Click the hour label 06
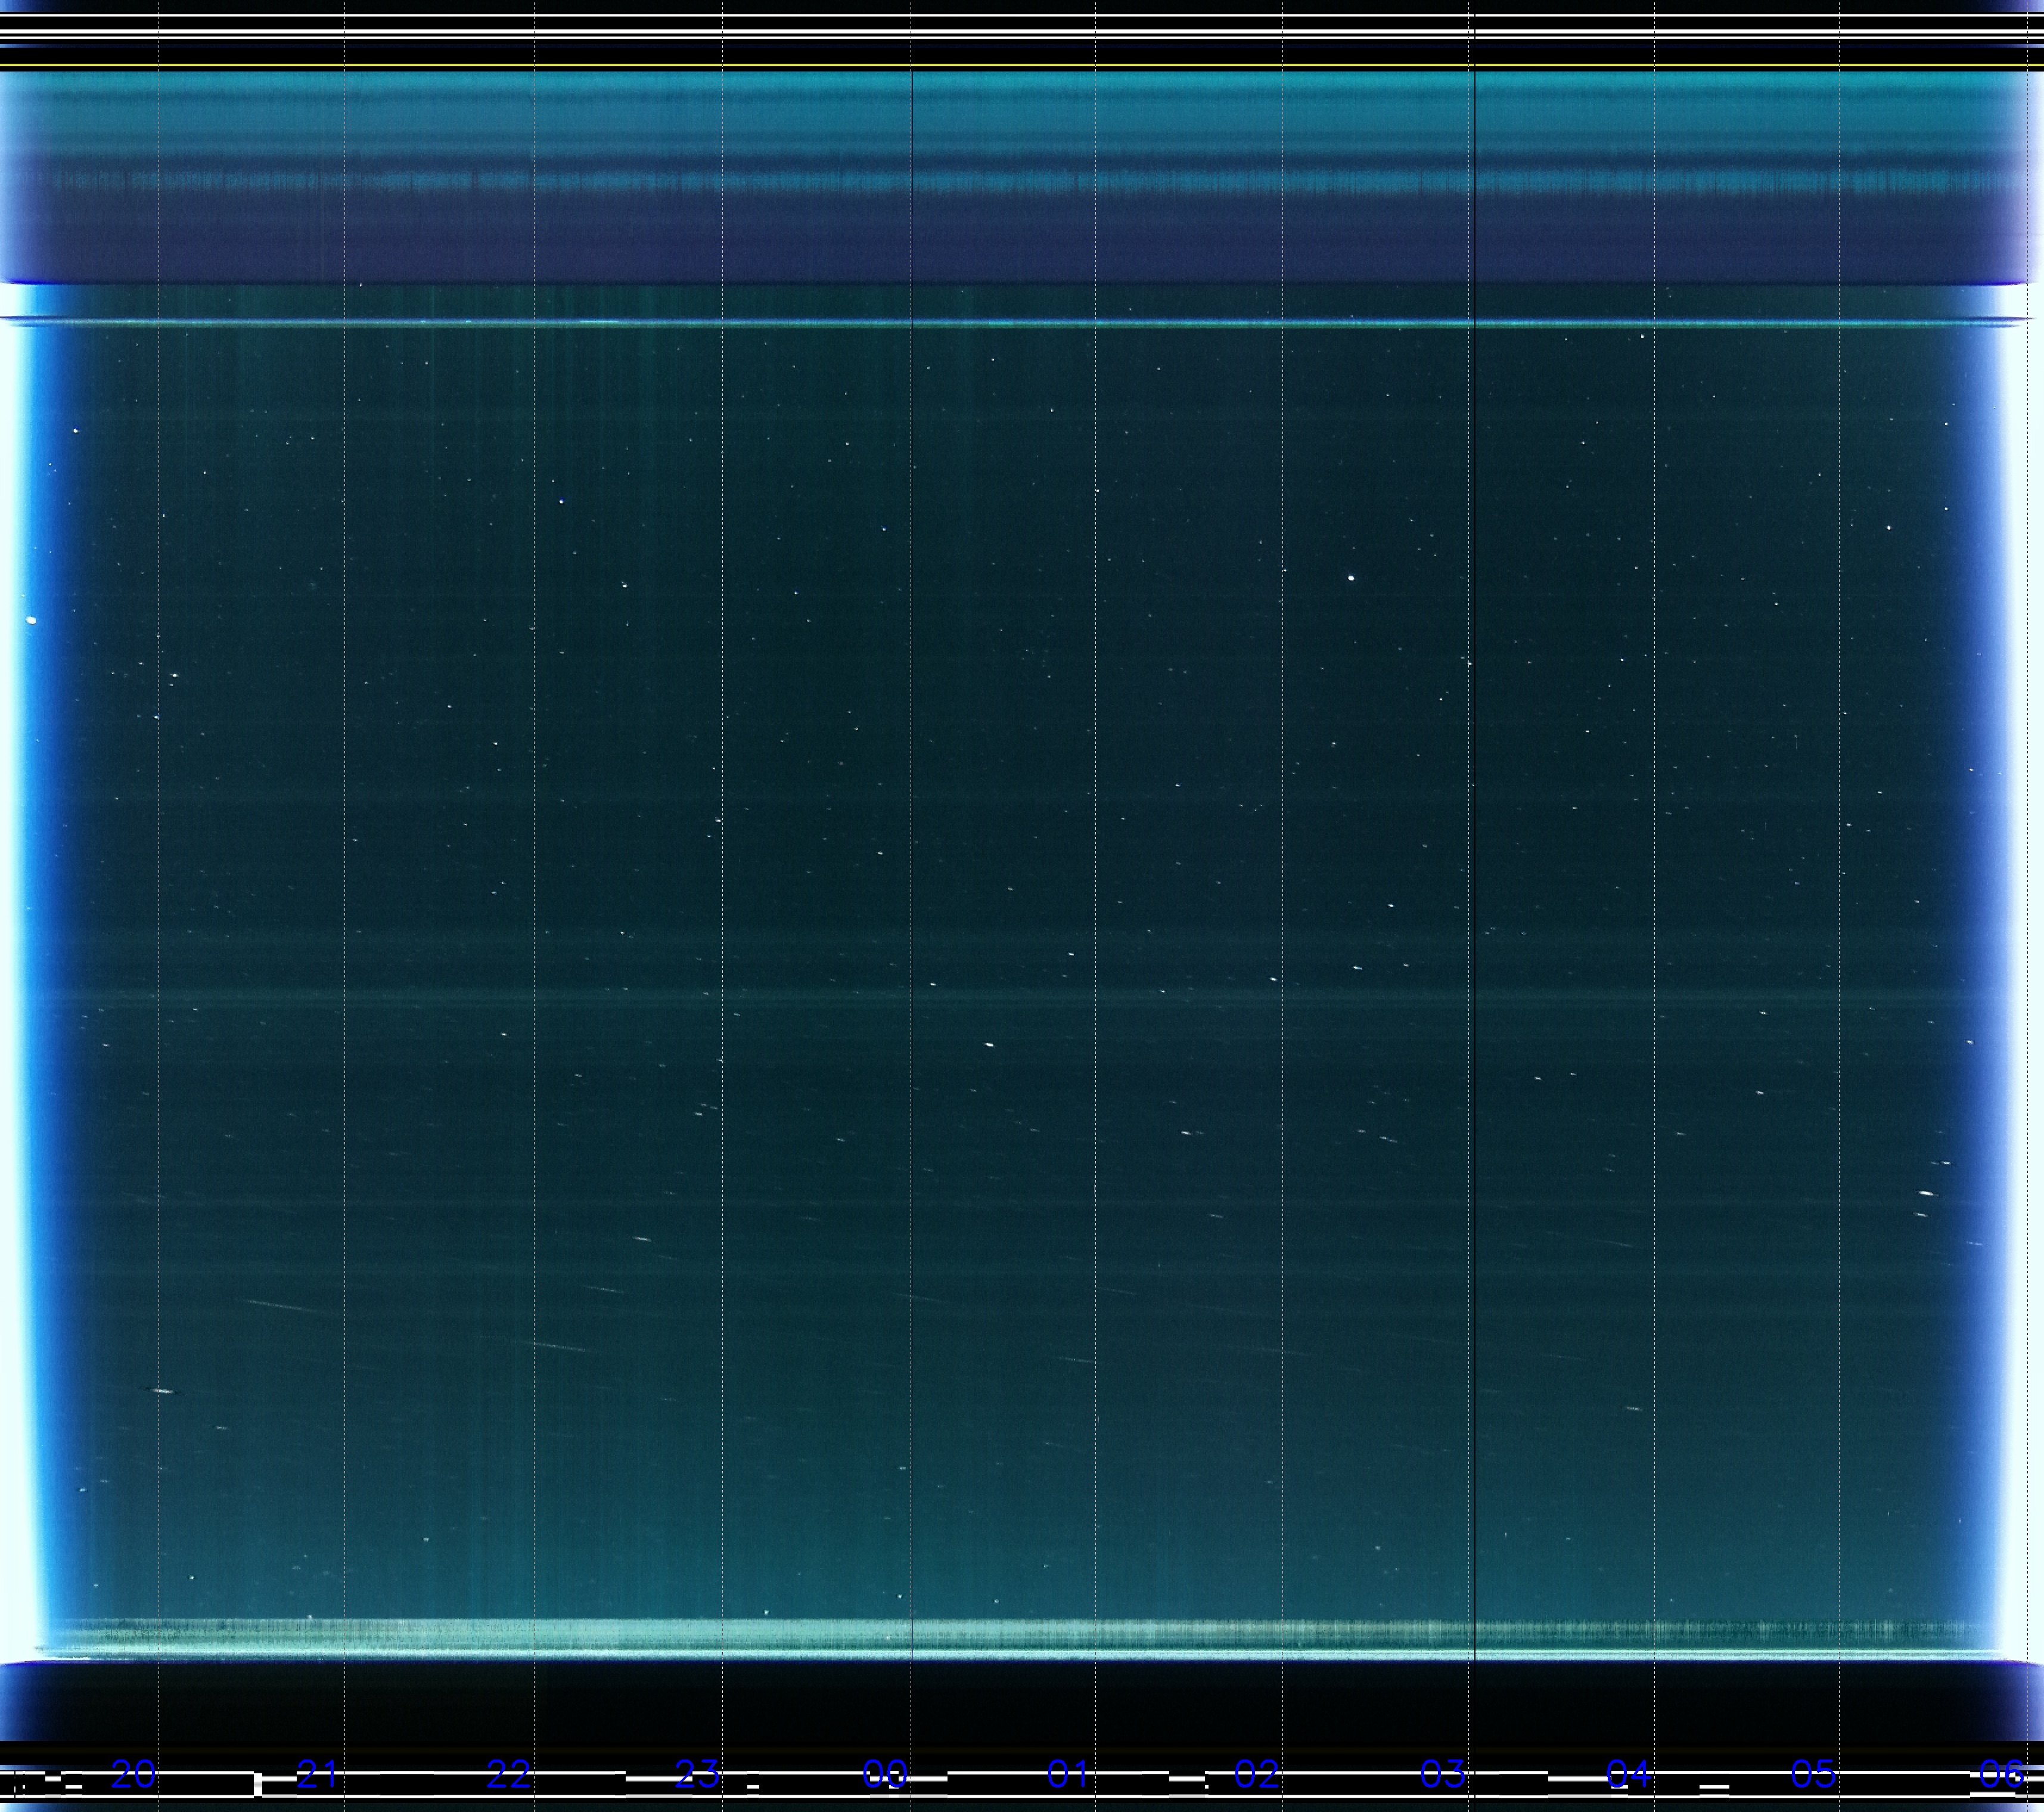Image resolution: width=2044 pixels, height=1812 pixels. click(x=2002, y=1774)
